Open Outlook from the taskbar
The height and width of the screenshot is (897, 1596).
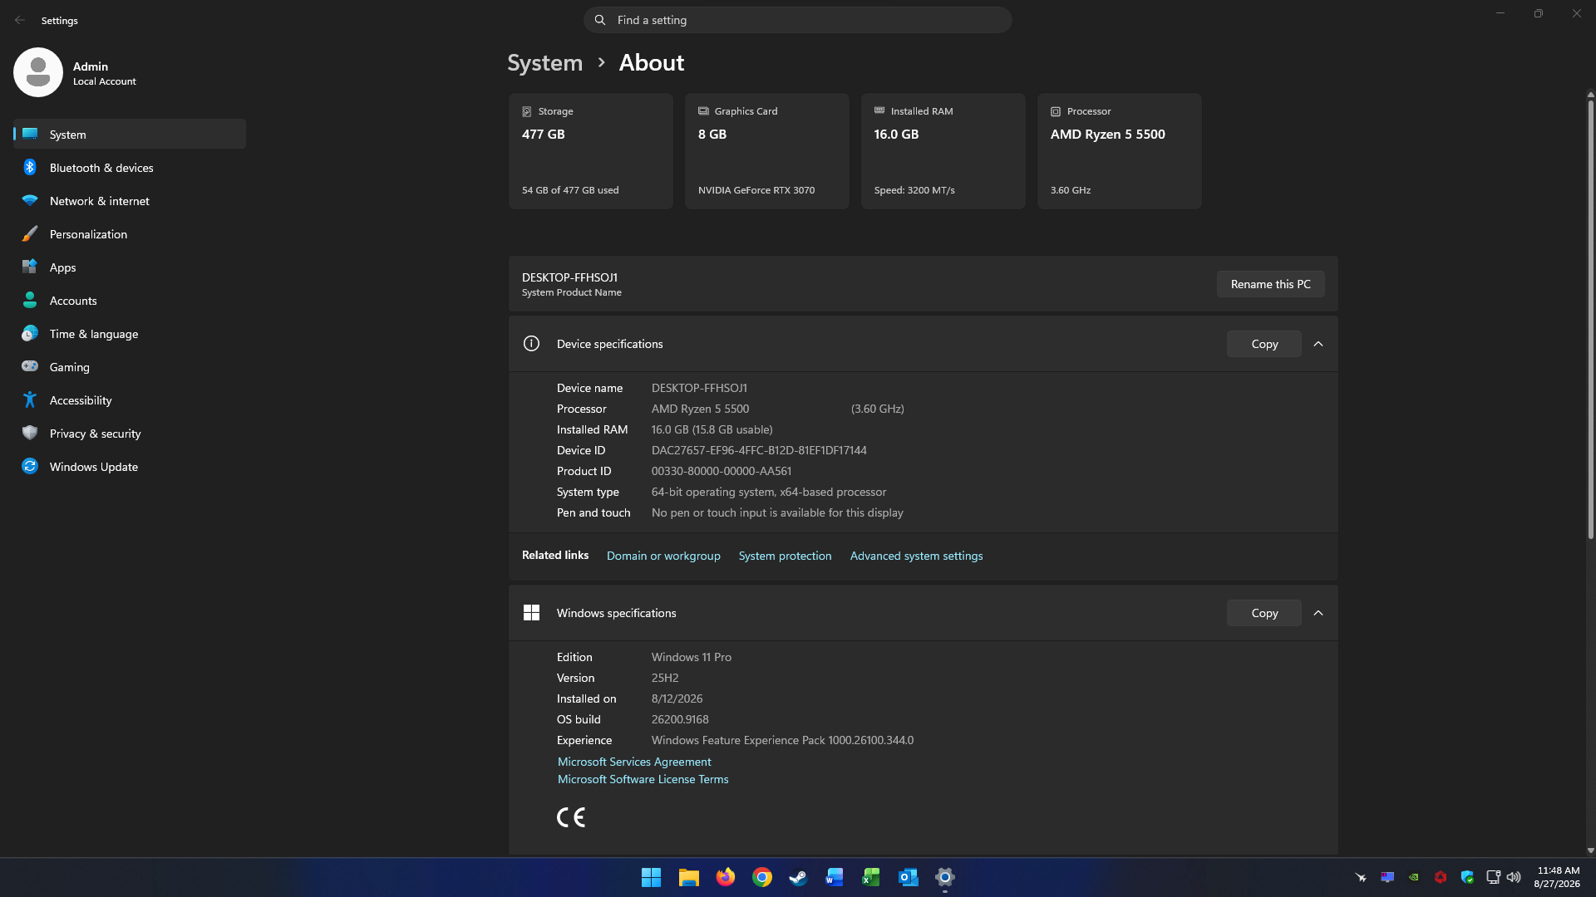coord(908,877)
